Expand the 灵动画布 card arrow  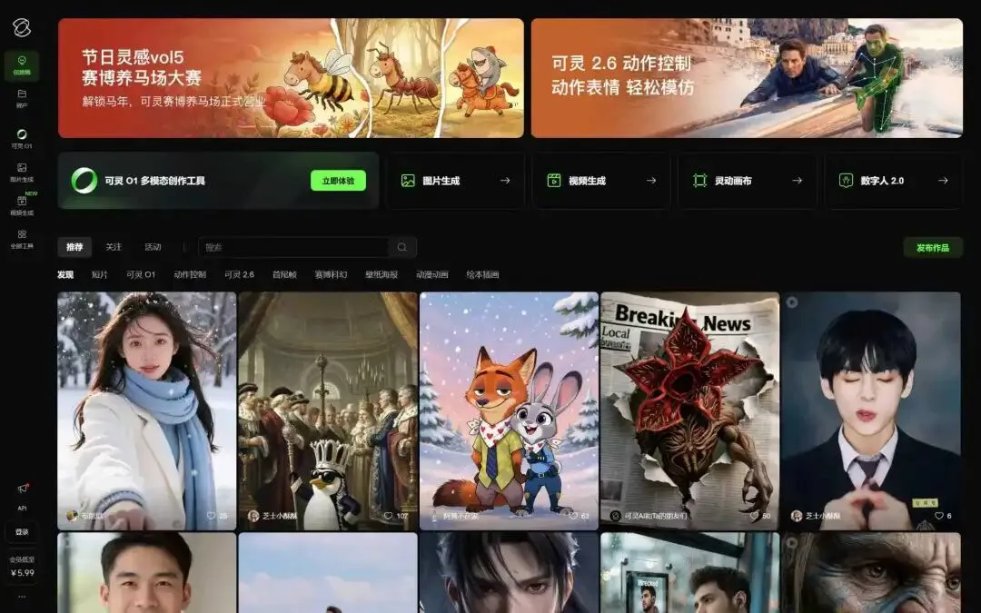point(798,181)
